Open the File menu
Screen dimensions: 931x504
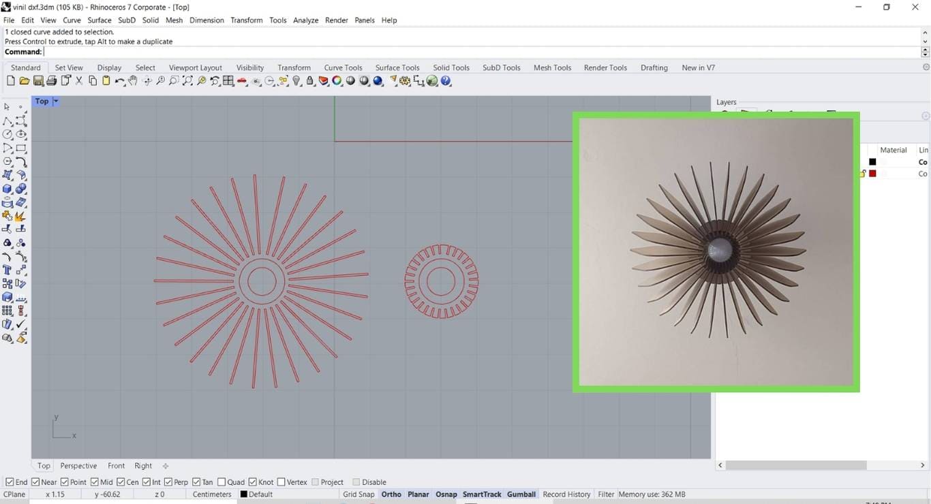click(9, 20)
